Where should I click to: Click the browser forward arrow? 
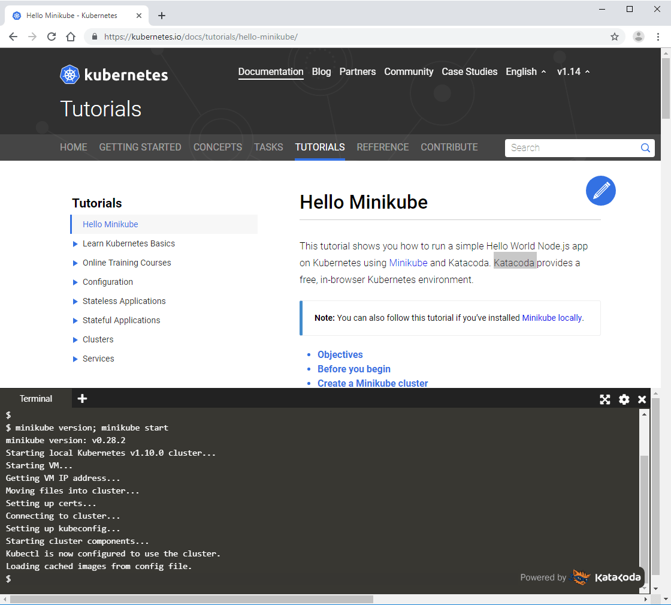coord(32,37)
